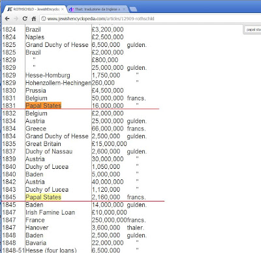This screenshot has height=253, width=261.
Task: Click 'Prussia' in the 1830 row
Action: pos(36,91)
